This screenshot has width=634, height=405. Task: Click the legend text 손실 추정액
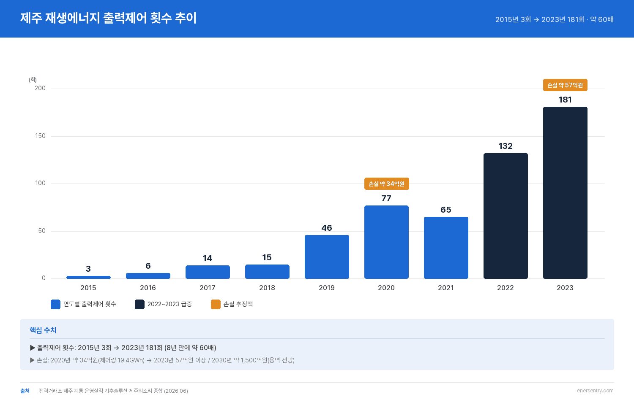238,304
